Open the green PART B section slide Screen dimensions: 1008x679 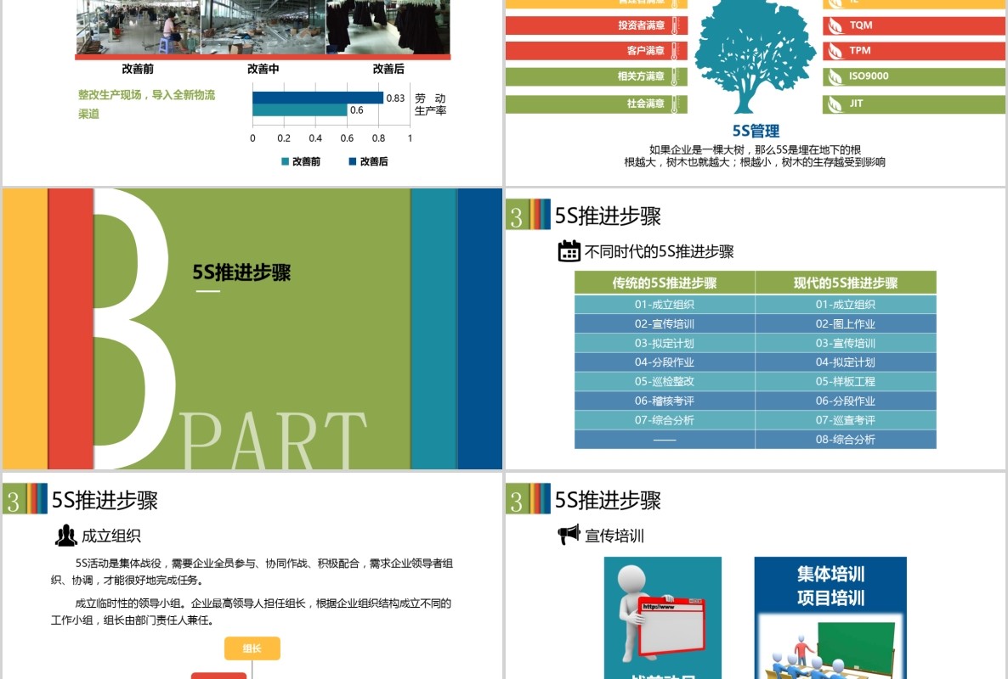252,328
